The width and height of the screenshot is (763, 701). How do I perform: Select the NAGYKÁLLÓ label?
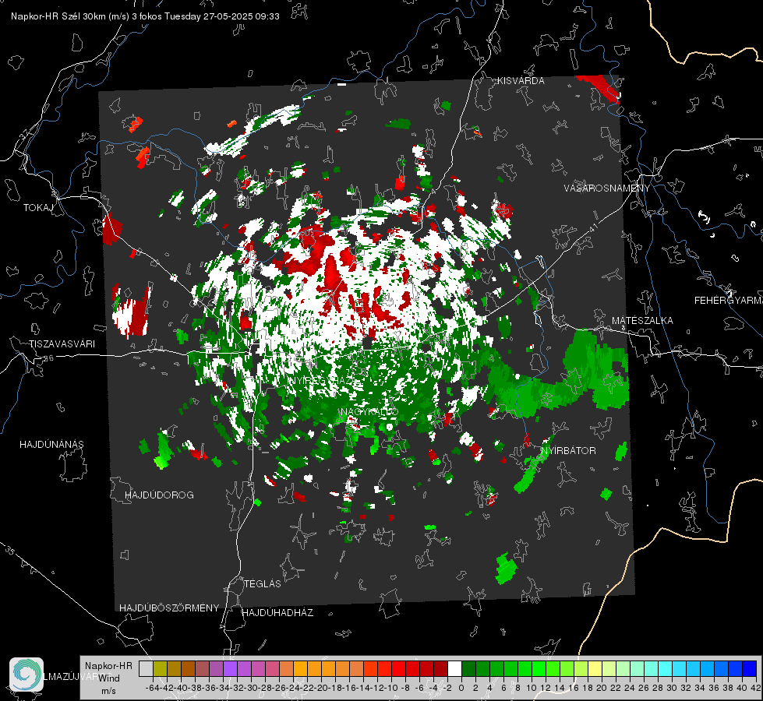370,411
